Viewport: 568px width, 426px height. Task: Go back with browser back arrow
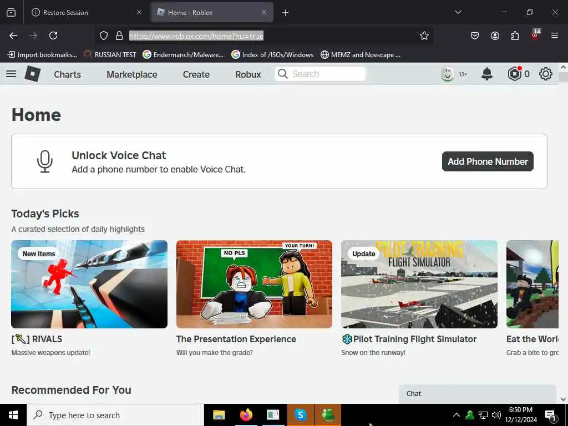13,35
